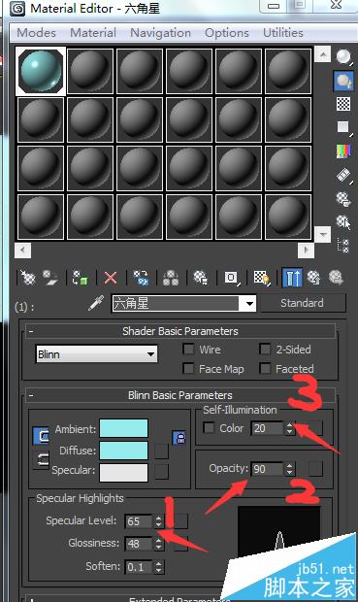Enable the 2-Sided checkbox

coord(265,349)
